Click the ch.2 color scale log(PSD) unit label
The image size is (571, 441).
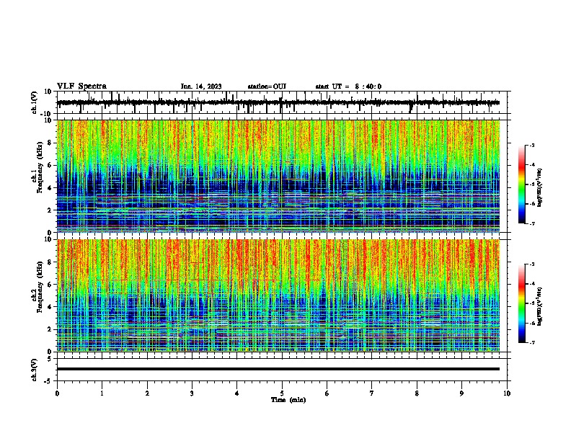tap(540, 306)
